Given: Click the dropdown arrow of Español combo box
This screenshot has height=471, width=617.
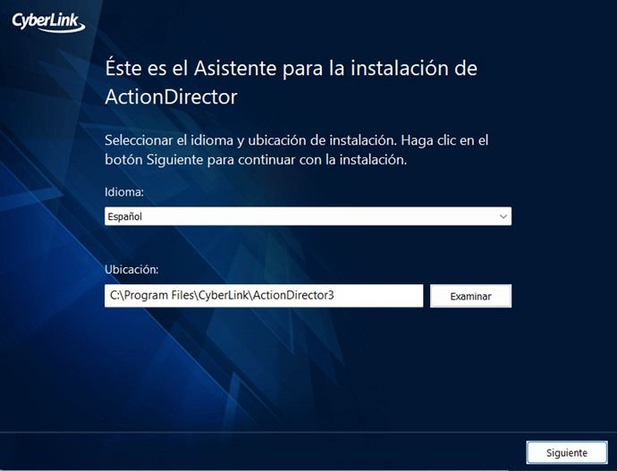Looking at the screenshot, I should click(x=503, y=216).
